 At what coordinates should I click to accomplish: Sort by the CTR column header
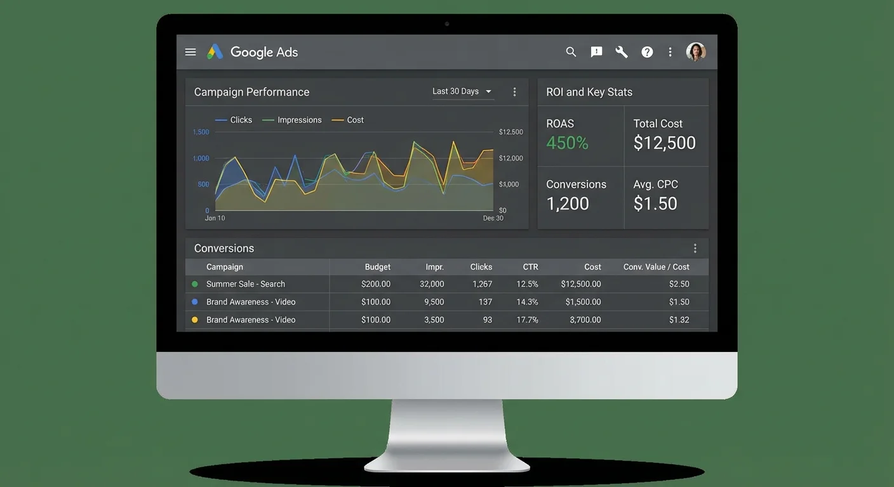pyautogui.click(x=530, y=267)
